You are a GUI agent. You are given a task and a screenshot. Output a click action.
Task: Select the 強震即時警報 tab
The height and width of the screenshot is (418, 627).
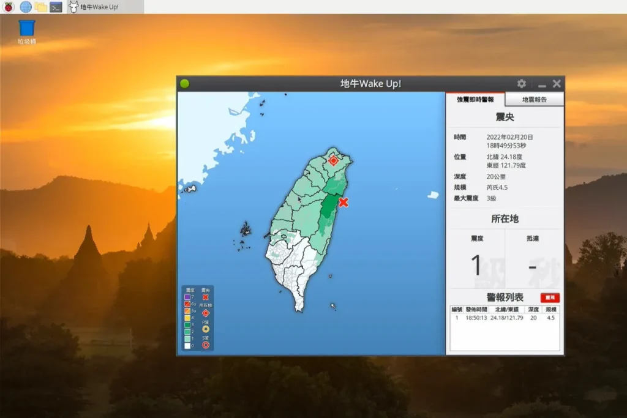pos(476,99)
